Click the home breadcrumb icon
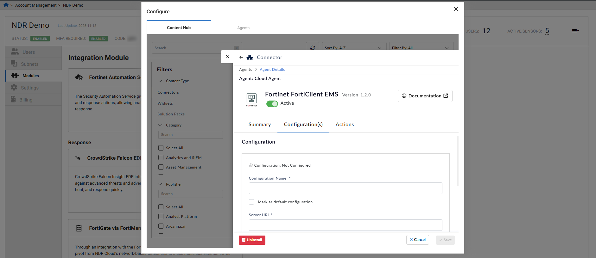Image resolution: width=596 pixels, height=258 pixels. click(x=6, y=5)
